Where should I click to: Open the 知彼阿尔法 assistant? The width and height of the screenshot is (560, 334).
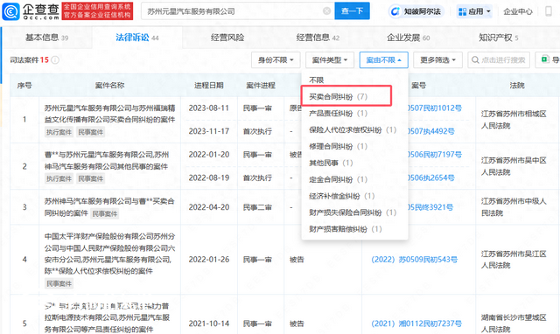coord(416,11)
